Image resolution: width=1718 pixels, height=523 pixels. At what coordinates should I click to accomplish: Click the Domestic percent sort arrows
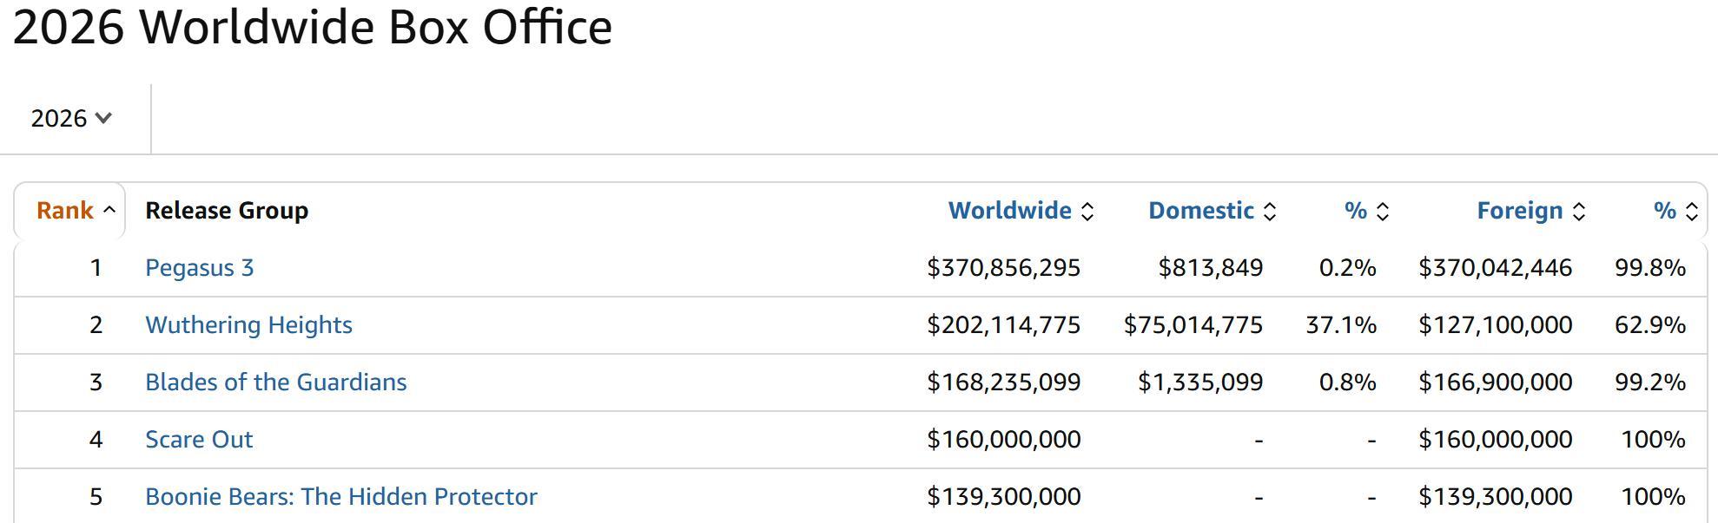coord(1384,212)
